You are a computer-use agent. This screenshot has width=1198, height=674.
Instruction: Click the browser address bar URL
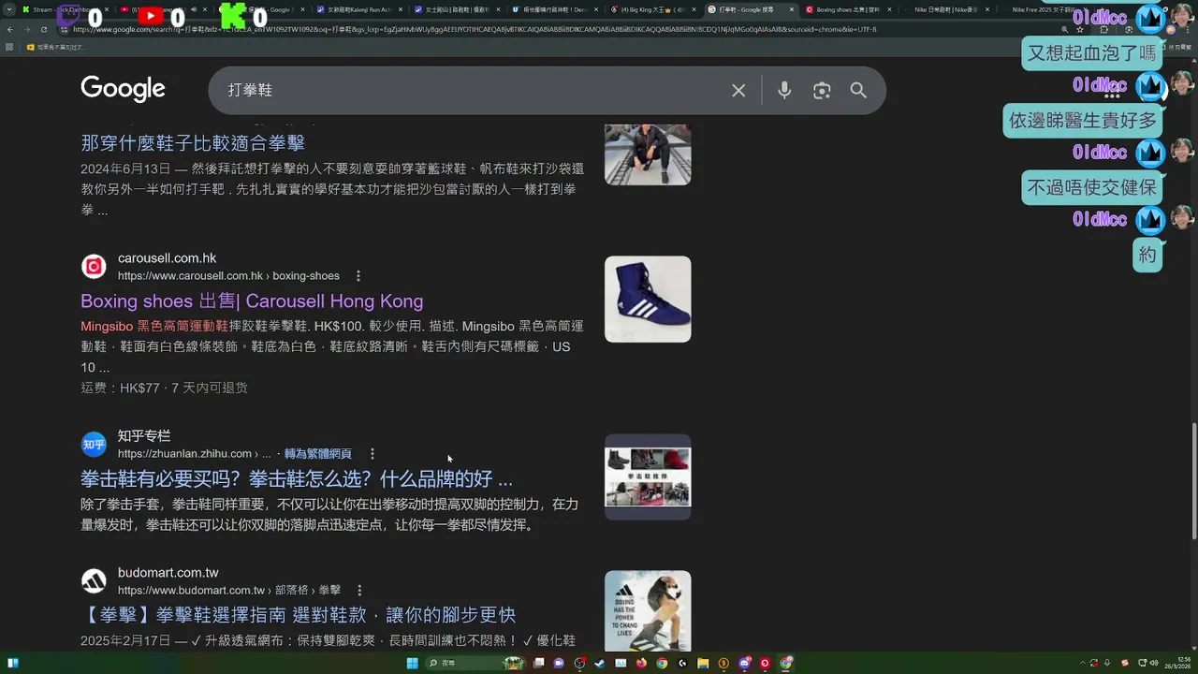(x=475, y=29)
